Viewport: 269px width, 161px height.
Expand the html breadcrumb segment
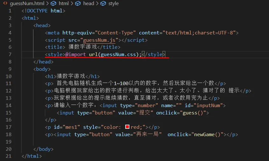click(x=64, y=4)
